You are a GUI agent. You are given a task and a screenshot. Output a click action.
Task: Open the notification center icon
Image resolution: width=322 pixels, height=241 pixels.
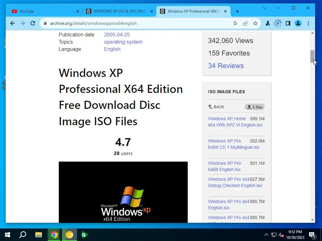312,235
